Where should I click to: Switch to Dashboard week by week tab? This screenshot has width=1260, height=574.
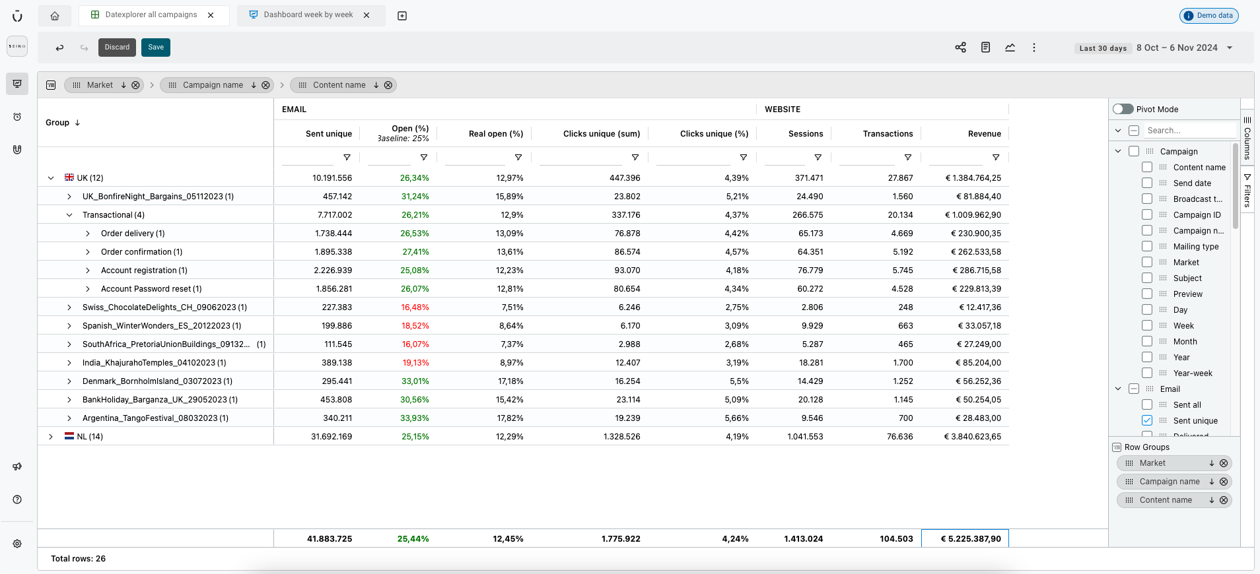click(308, 15)
